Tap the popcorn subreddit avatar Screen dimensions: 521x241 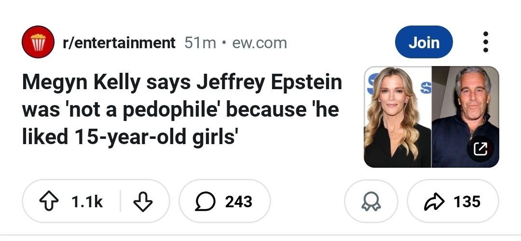(38, 42)
